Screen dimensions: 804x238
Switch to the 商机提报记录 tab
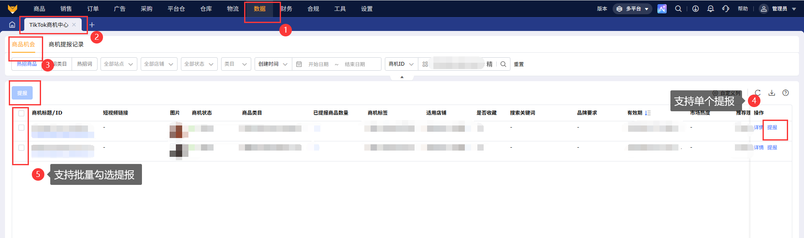[x=66, y=44]
